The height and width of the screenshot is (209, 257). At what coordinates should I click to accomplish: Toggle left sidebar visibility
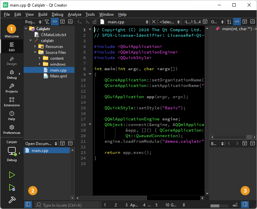click(28, 204)
